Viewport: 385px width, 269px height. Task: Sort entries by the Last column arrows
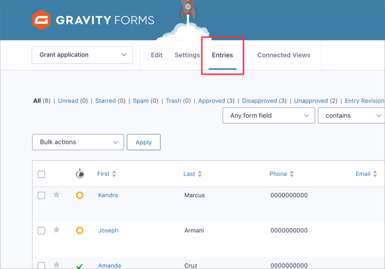coord(200,174)
